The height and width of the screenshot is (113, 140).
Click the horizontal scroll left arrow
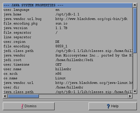(5, 96)
